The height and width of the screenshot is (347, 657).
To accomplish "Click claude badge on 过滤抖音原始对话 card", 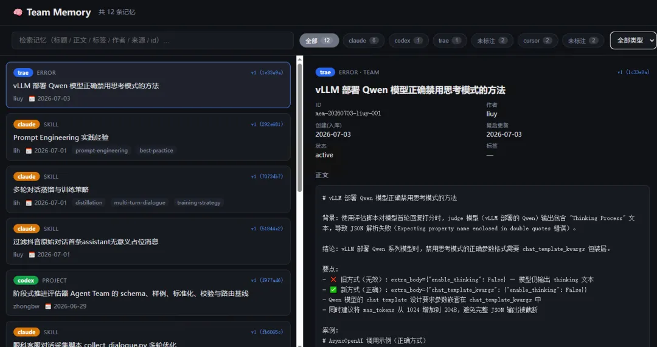I will click(26, 228).
